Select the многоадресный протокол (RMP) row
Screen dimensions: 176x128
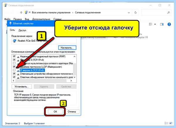43,56
